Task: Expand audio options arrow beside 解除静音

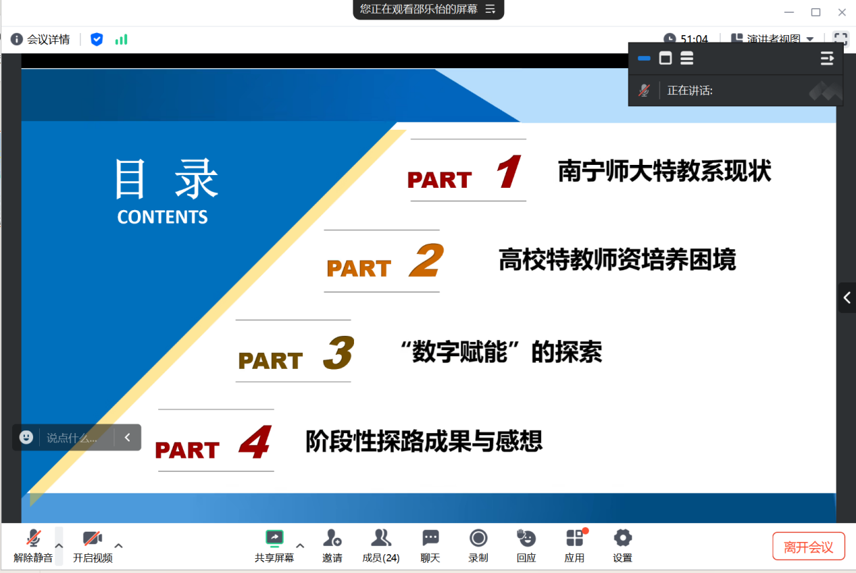Action: coord(59,545)
